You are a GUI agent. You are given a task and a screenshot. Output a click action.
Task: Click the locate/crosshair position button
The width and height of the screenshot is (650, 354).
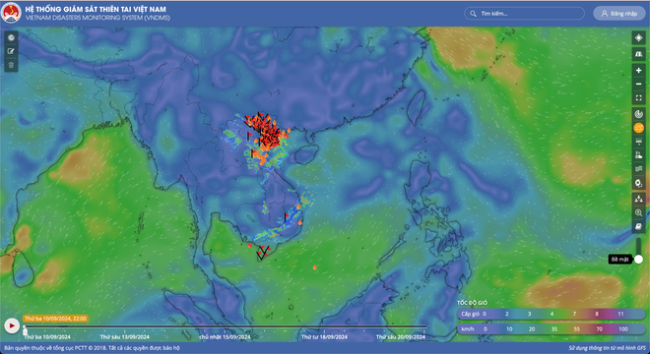[x=638, y=37]
